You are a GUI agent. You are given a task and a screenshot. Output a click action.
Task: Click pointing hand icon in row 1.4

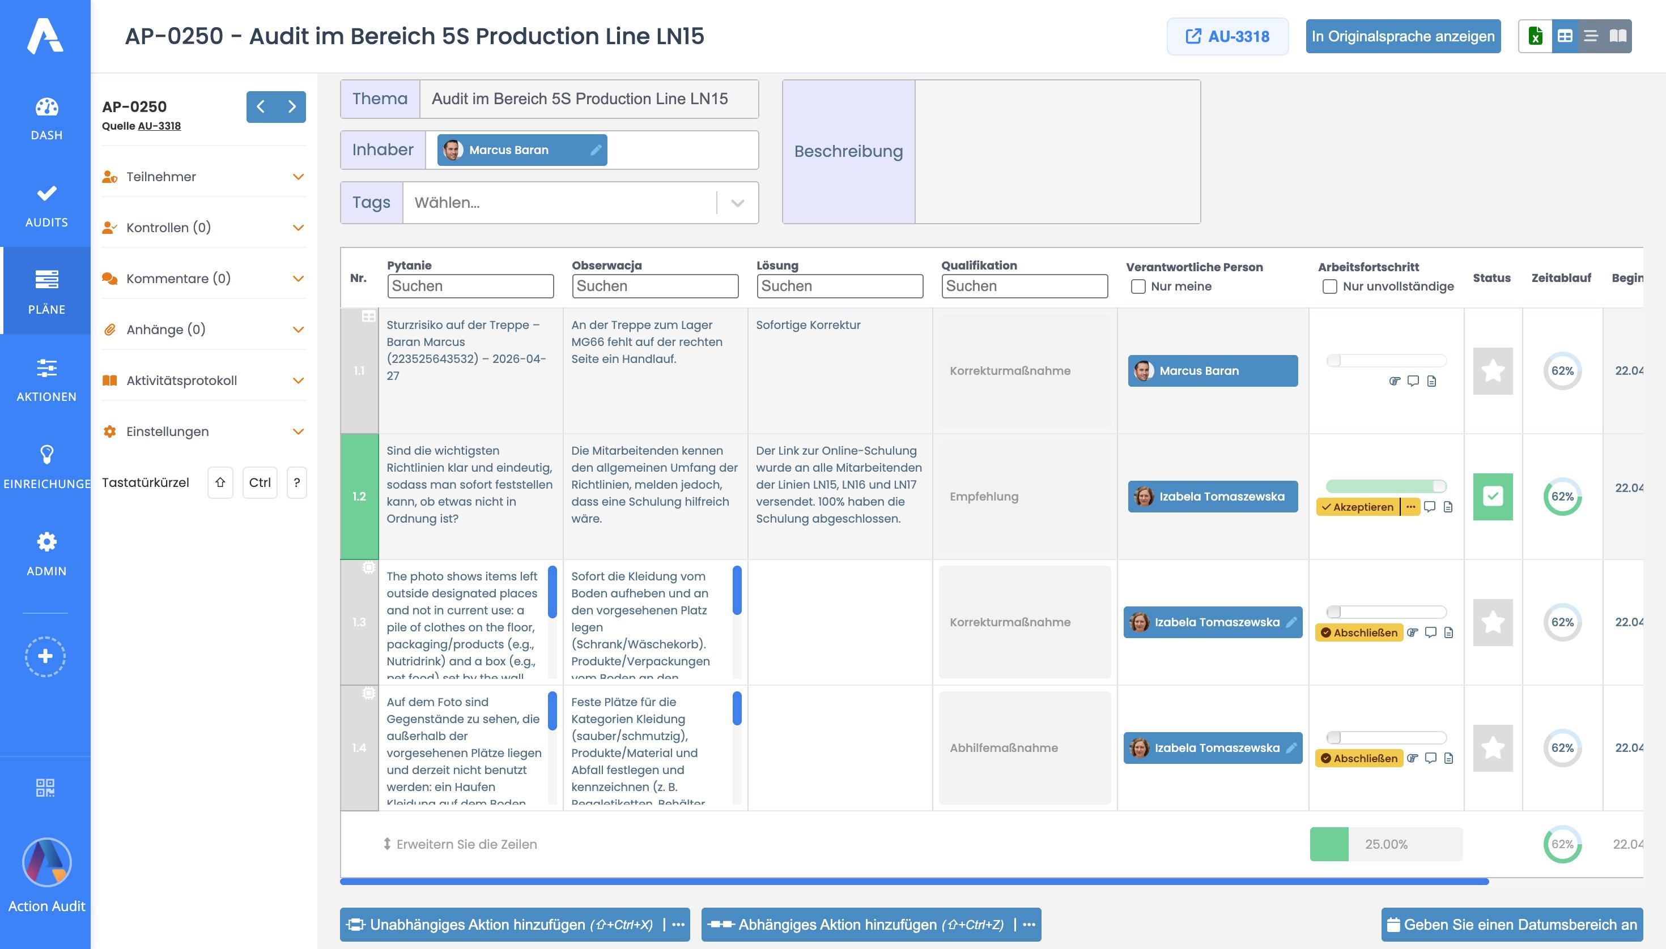pos(1413,759)
